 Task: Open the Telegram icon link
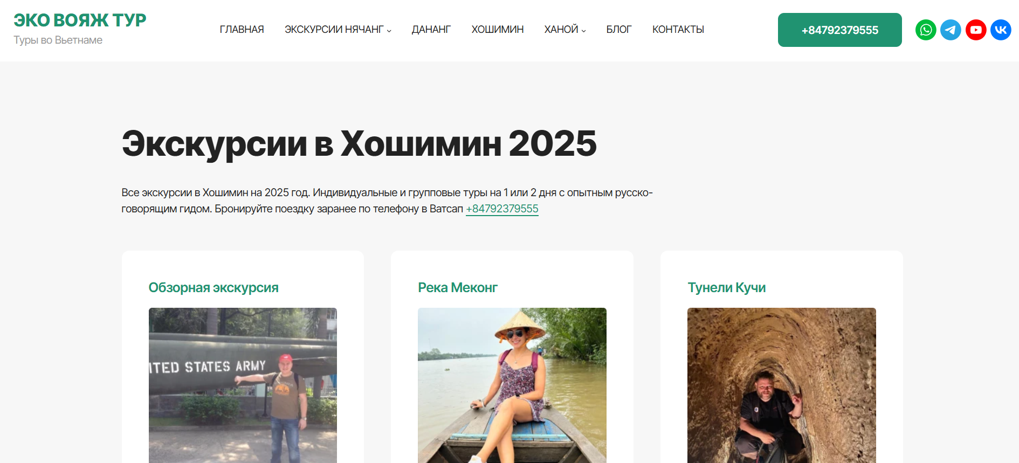pyautogui.click(x=951, y=30)
